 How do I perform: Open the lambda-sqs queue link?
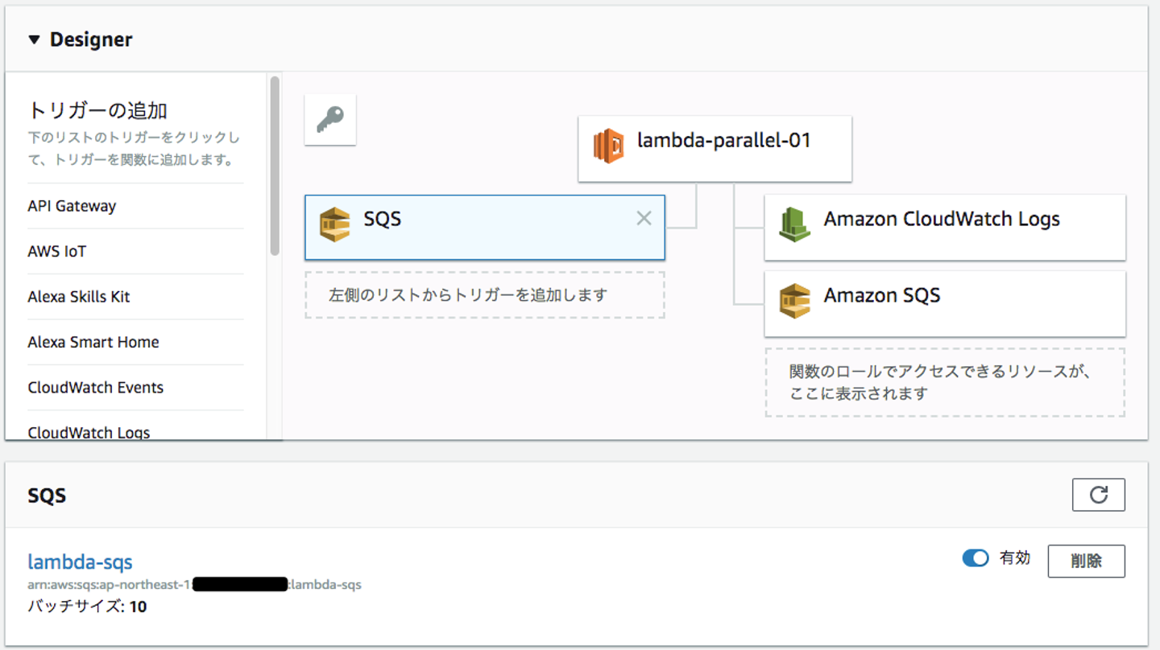click(x=80, y=562)
